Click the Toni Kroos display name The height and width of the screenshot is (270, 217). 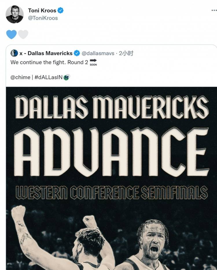pyautogui.click(x=42, y=10)
